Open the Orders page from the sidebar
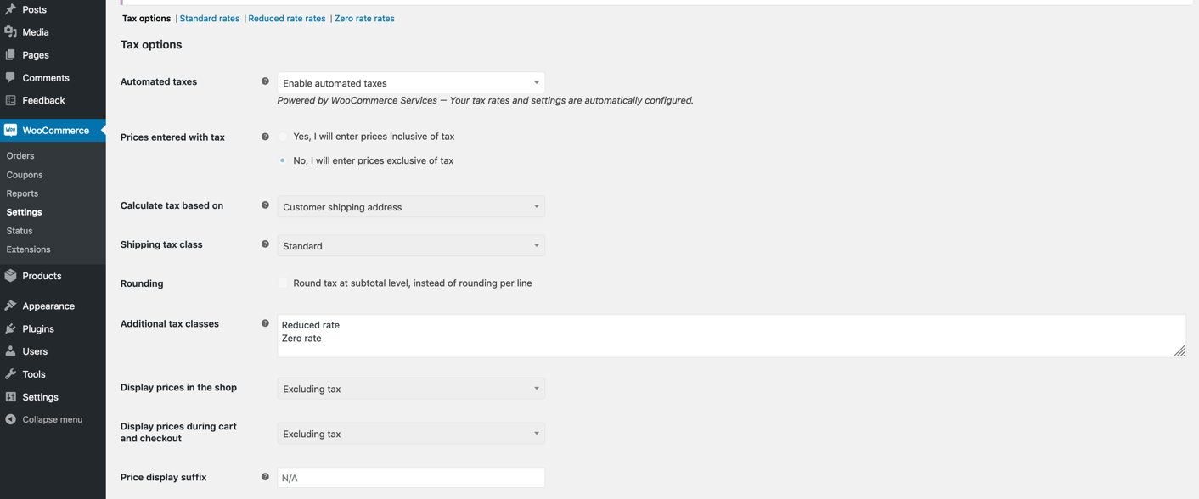Viewport: 1199px width, 499px height. (x=20, y=155)
